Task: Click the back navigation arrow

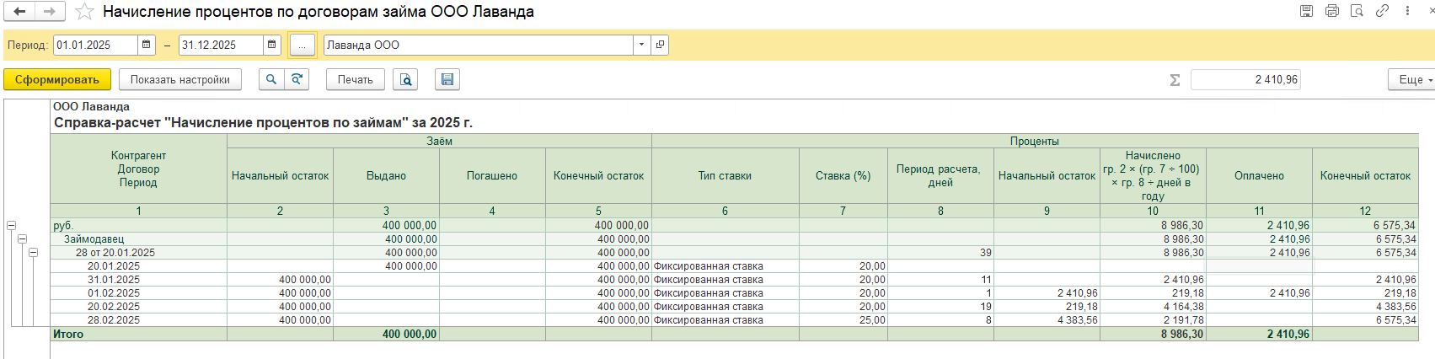Action: pos(19,12)
